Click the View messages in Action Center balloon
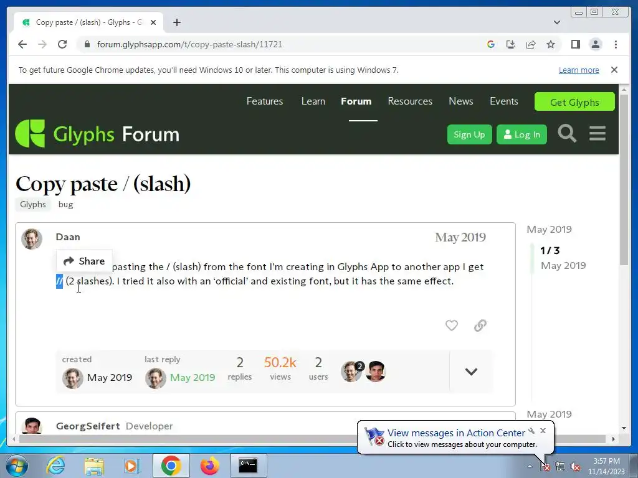The height and width of the screenshot is (478, 638). 455,438
